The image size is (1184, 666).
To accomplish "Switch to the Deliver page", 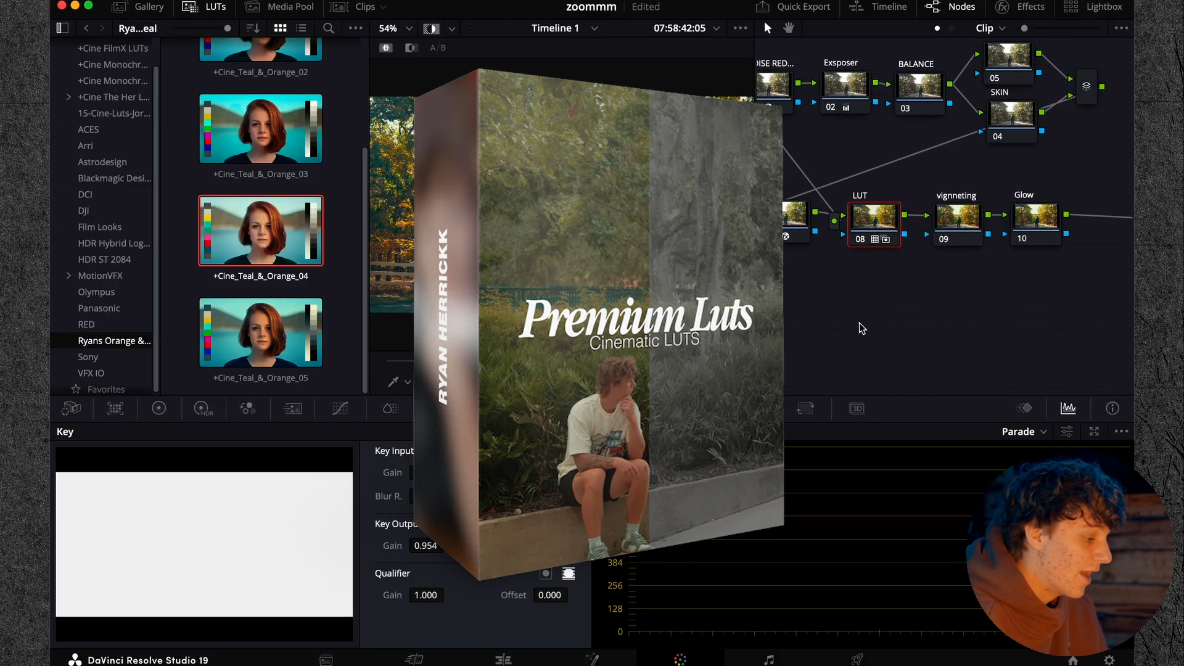I will [x=858, y=659].
